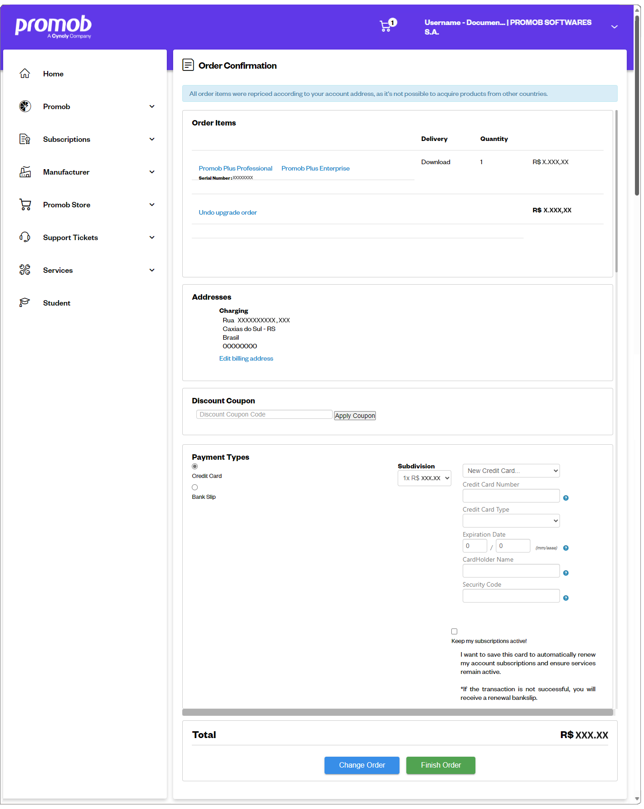This screenshot has height=809, width=644.
Task: Expand the Promob sidebar menu chevron
Action: [x=152, y=106]
